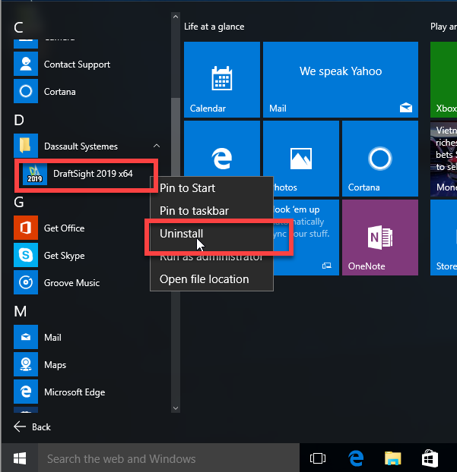Open the Cortana tile
457x472 pixels.
[380, 159]
